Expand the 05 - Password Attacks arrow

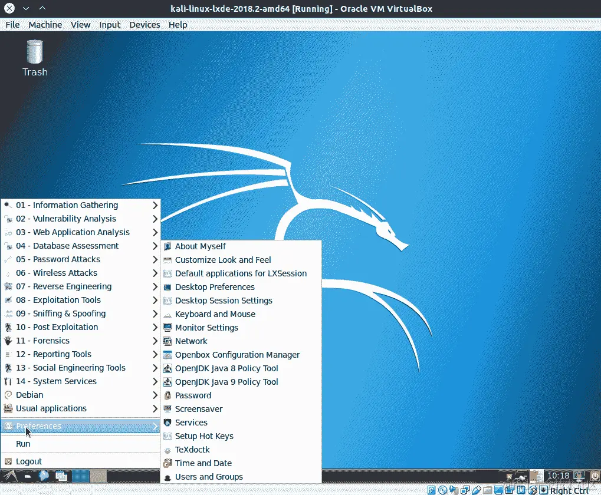155,259
